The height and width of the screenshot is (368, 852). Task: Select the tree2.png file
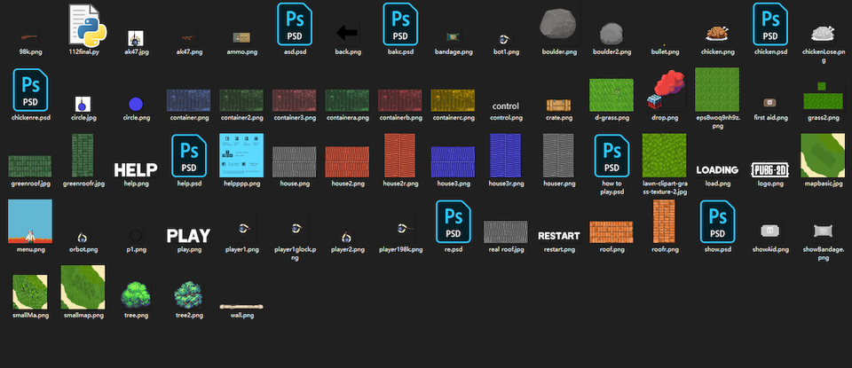[x=188, y=295]
